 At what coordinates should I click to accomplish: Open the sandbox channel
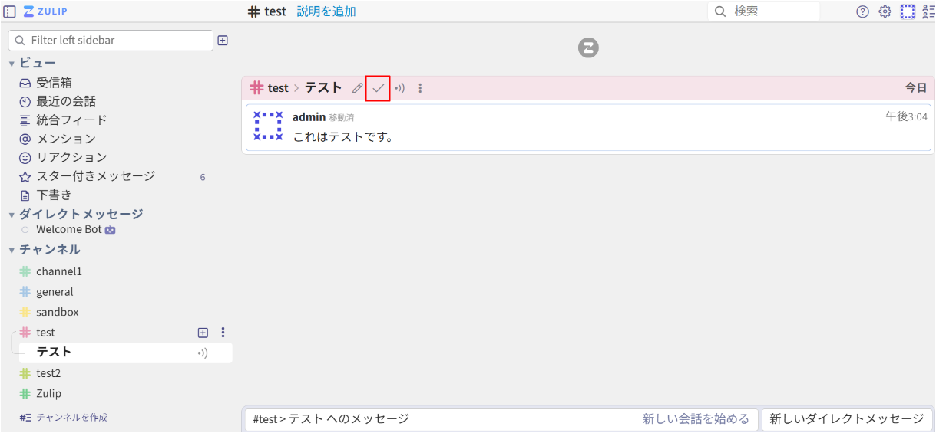[x=58, y=312]
